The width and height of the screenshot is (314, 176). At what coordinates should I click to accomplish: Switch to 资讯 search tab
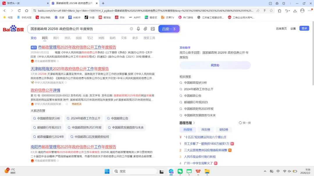pos(67,38)
